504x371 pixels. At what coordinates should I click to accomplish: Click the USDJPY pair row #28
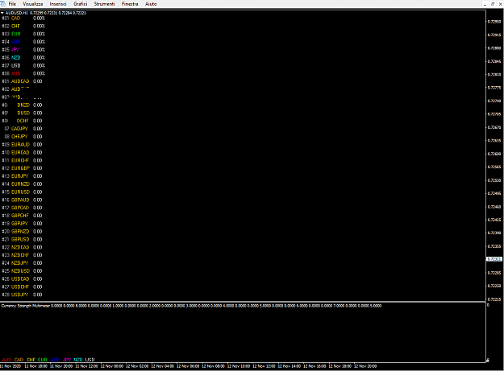pos(22,295)
